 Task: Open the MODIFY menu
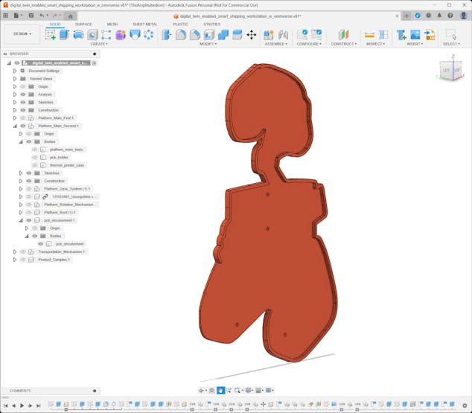click(208, 44)
